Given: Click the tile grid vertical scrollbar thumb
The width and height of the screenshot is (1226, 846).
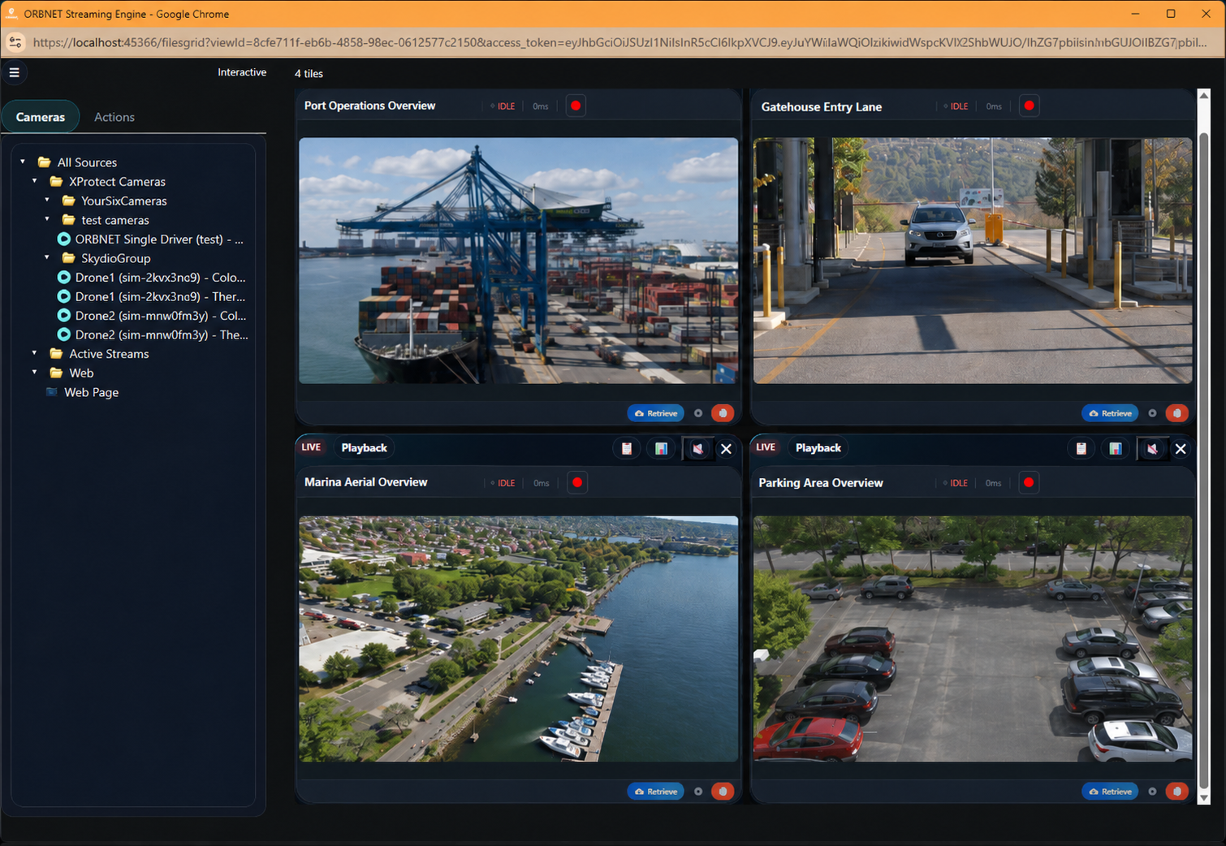Looking at the screenshot, I should click(1204, 460).
